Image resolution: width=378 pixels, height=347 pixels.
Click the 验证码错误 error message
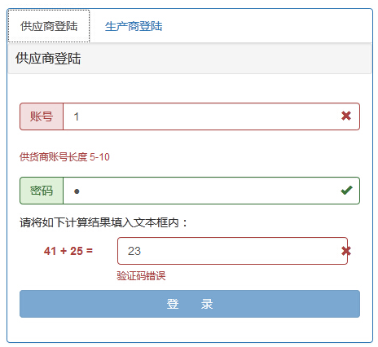141,276
